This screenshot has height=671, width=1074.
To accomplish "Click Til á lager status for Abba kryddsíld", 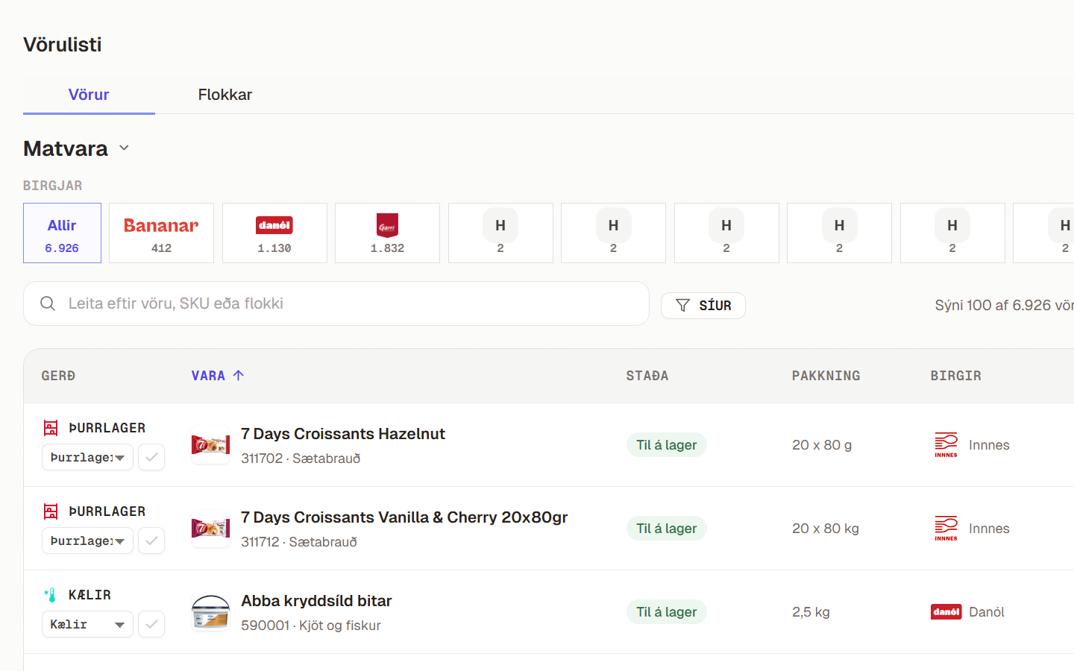I will pyautogui.click(x=667, y=612).
